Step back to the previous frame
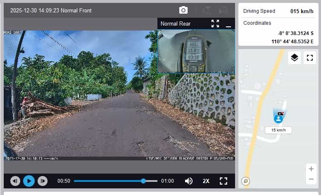The height and width of the screenshot is (195, 321). (15, 181)
